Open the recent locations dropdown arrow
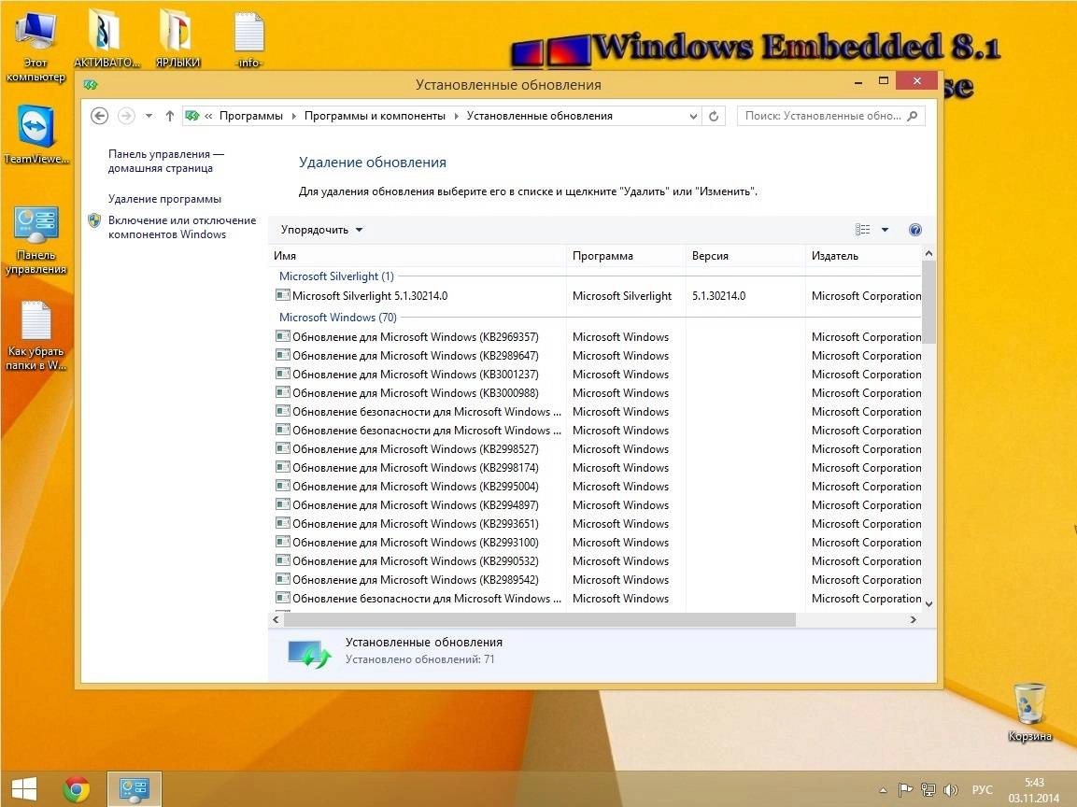This screenshot has height=807, width=1077. coord(149,116)
